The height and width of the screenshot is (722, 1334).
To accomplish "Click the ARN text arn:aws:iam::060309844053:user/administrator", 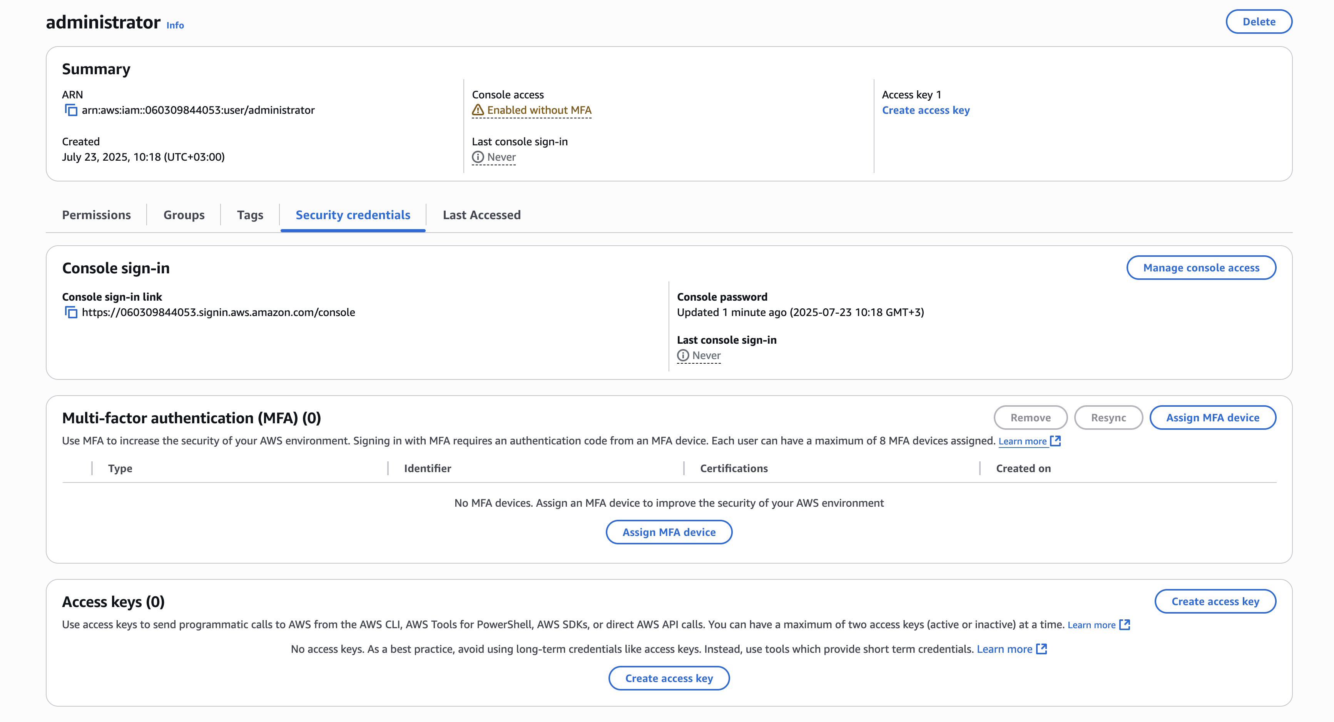I will 198,110.
